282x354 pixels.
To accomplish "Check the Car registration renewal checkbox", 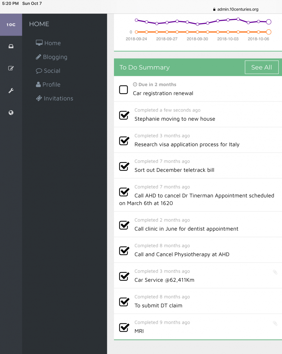I will [x=124, y=90].
